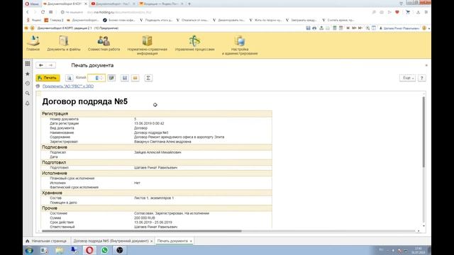
Task: Click the Подписание section header
Action: 156,147
